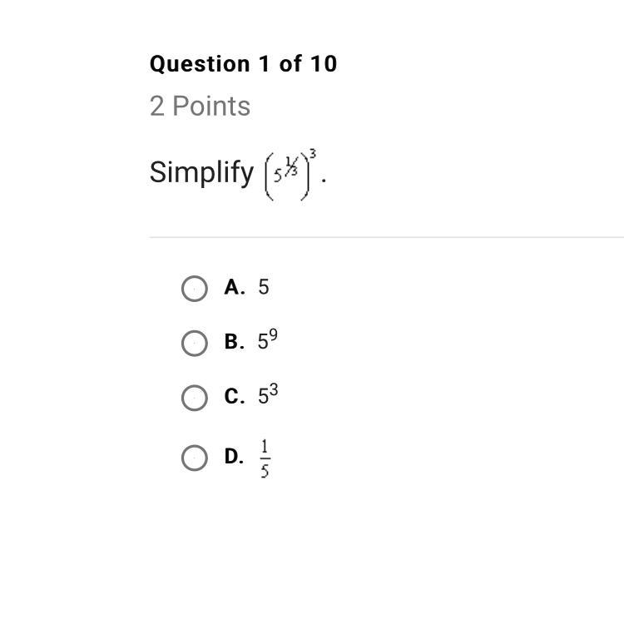
Task: Click the one-fifth fraction answer
Action: click(265, 458)
